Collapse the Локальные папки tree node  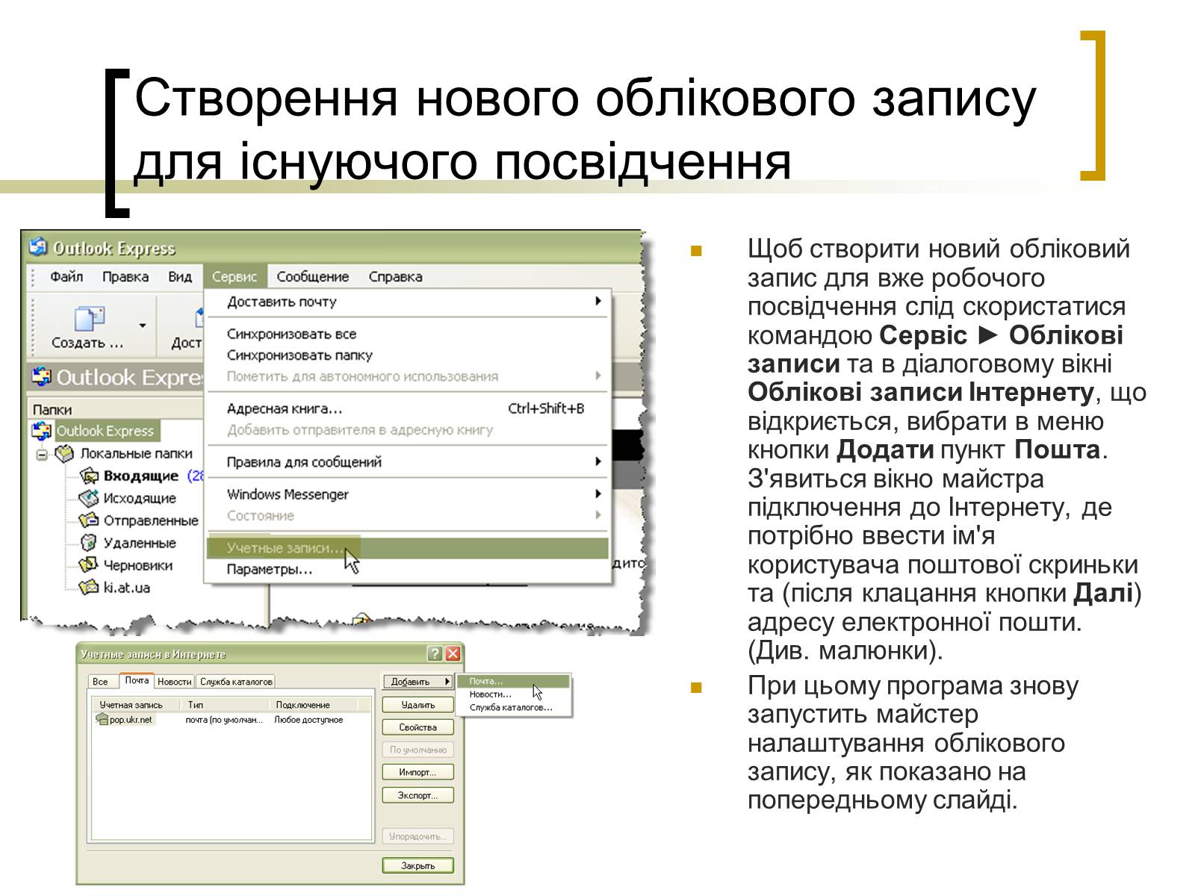click(42, 454)
